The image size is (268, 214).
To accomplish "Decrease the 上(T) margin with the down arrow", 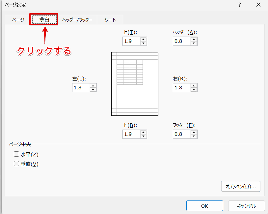I will tap(144, 43).
